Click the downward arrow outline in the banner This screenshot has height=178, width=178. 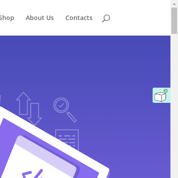[35, 114]
